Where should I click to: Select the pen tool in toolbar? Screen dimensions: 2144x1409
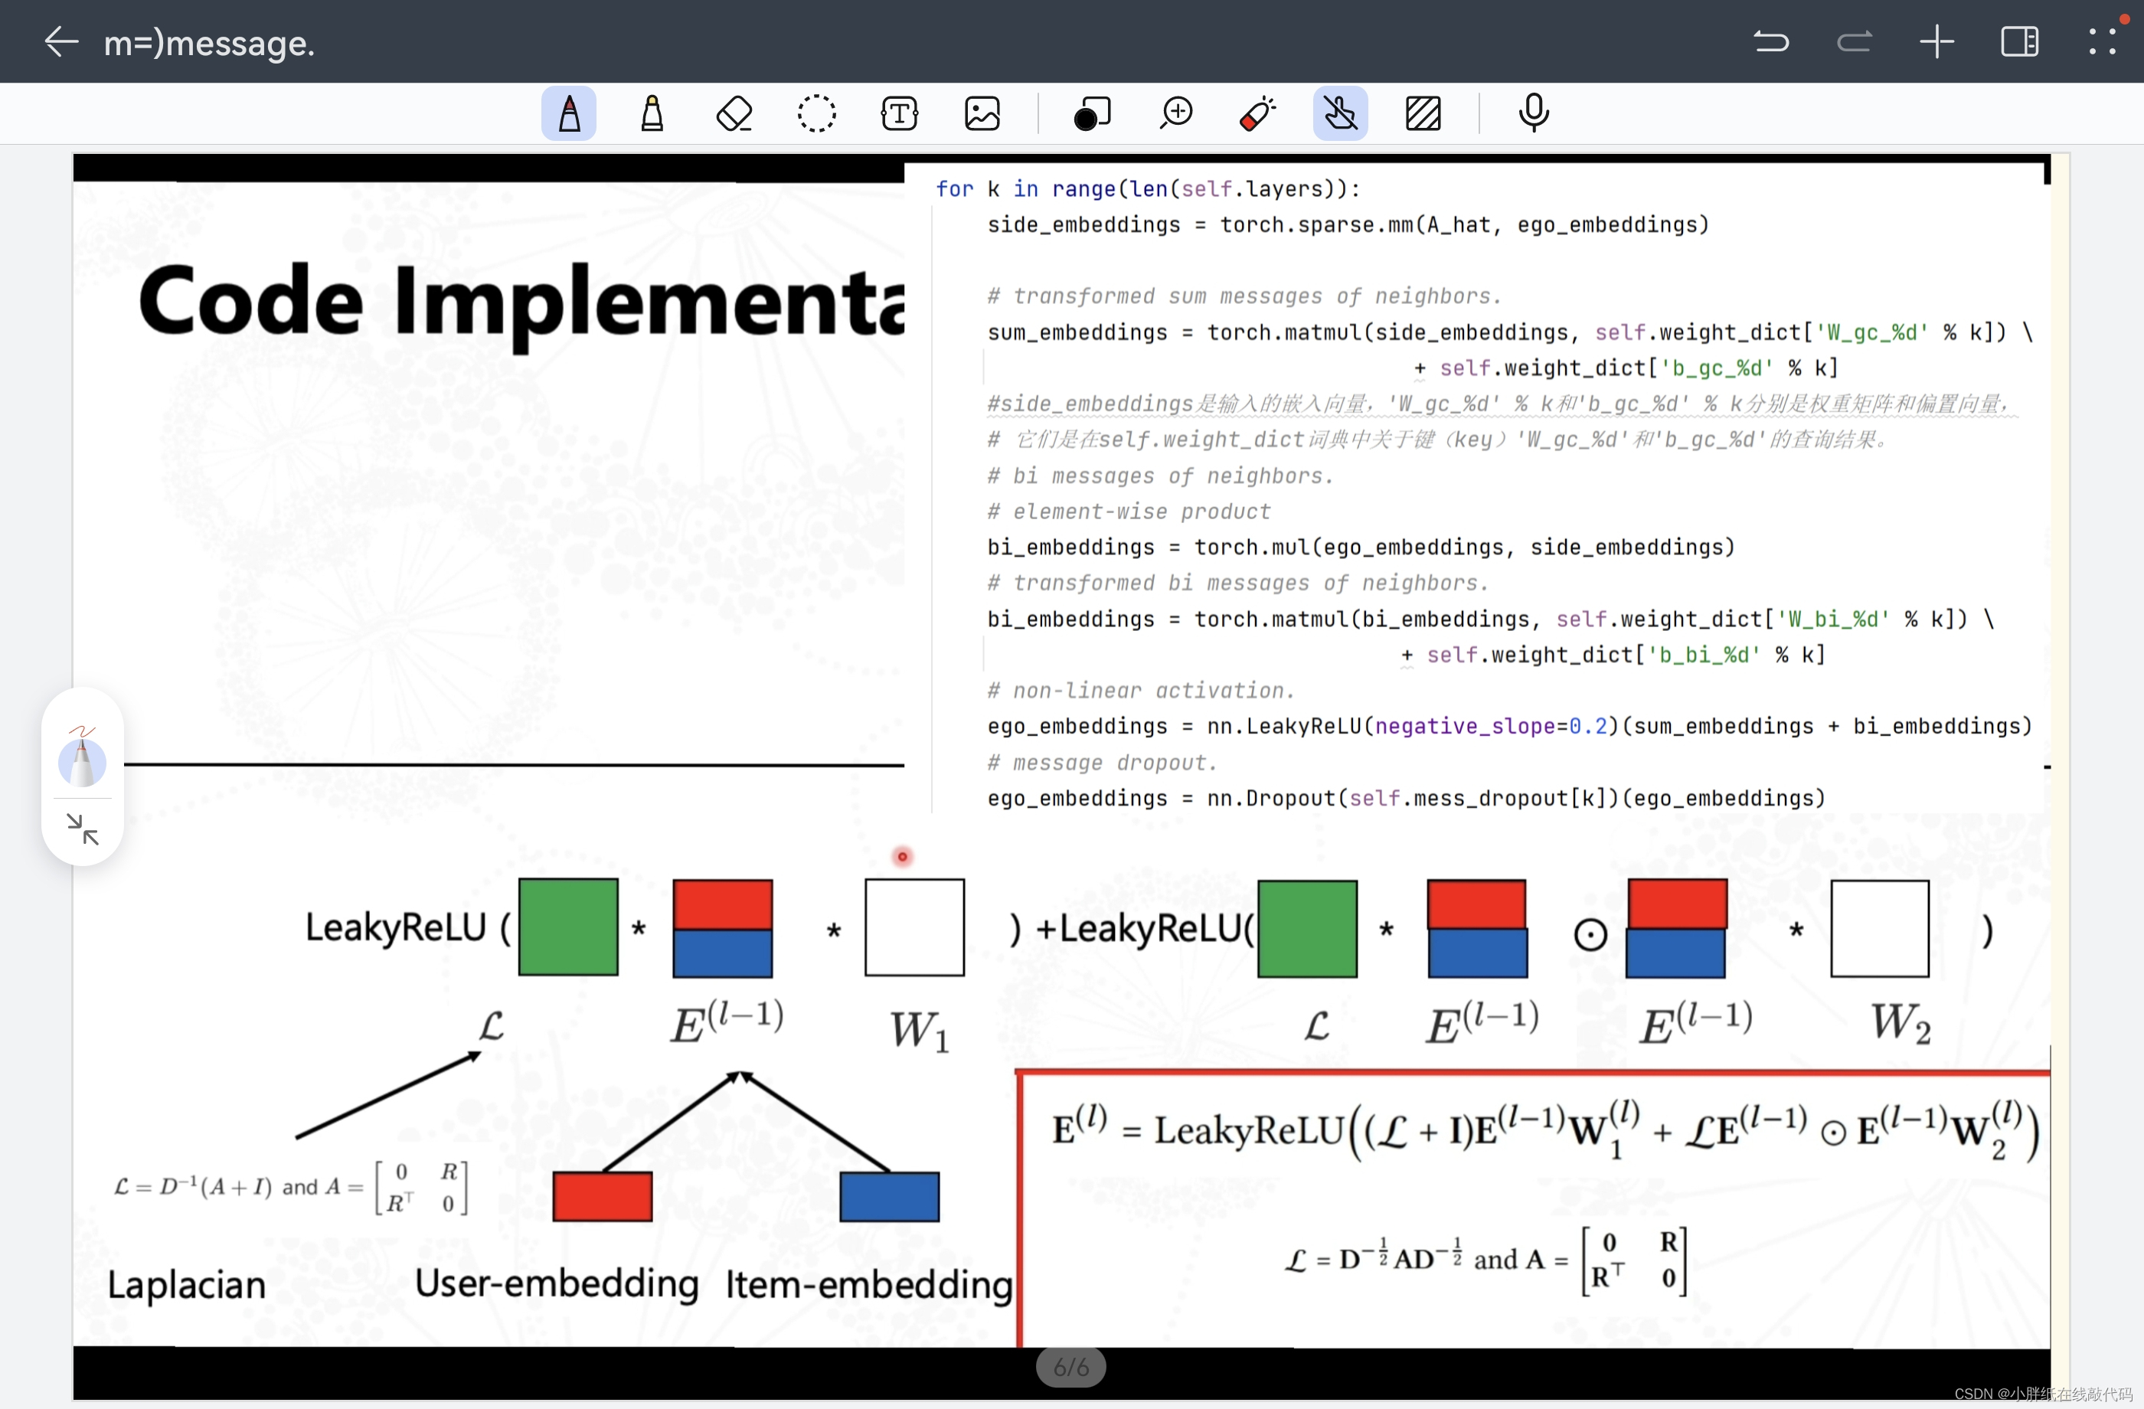[568, 113]
